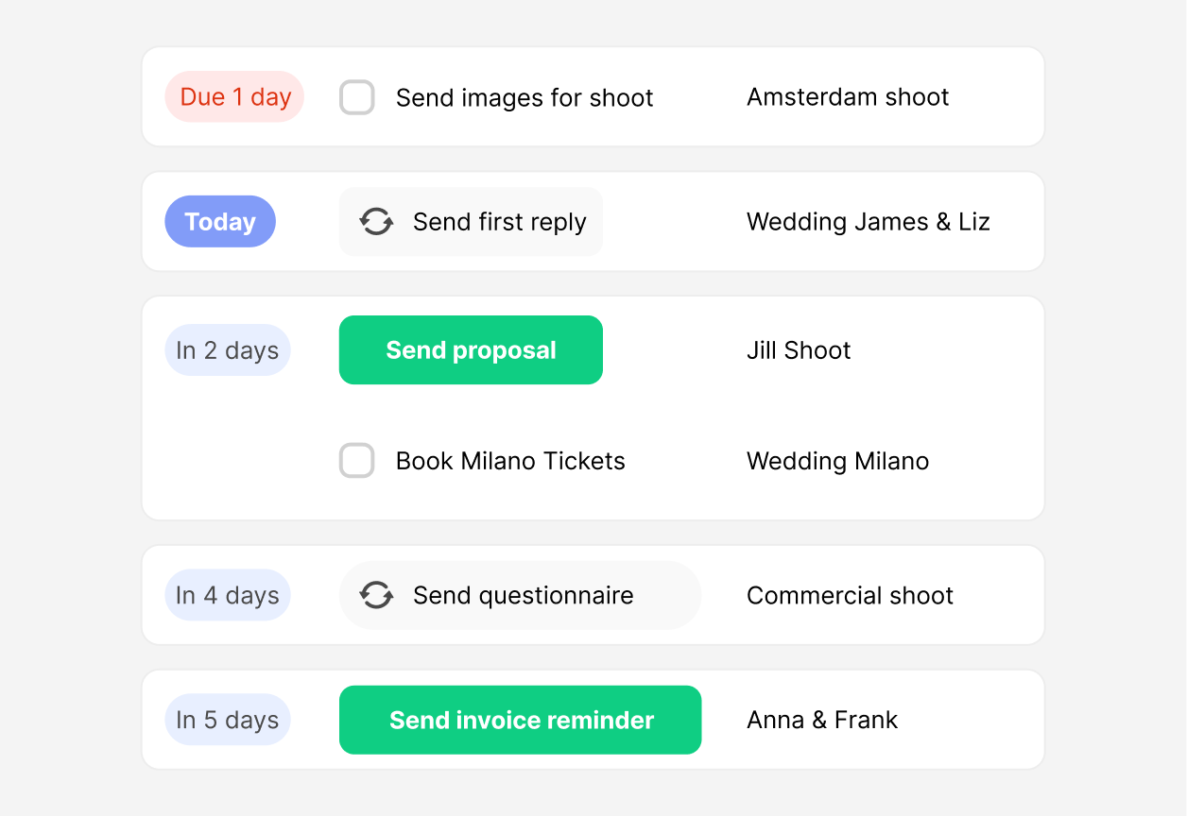Click the Send images for shoot task text

525,97
